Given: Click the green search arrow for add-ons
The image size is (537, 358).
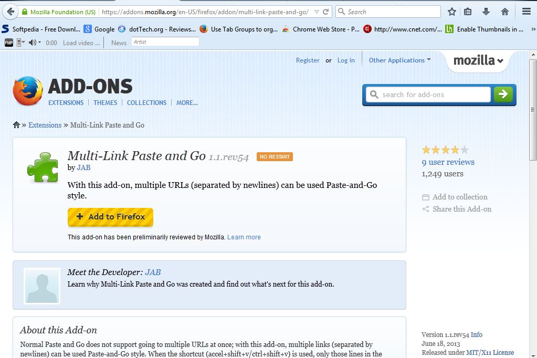Looking at the screenshot, I should pyautogui.click(x=503, y=94).
